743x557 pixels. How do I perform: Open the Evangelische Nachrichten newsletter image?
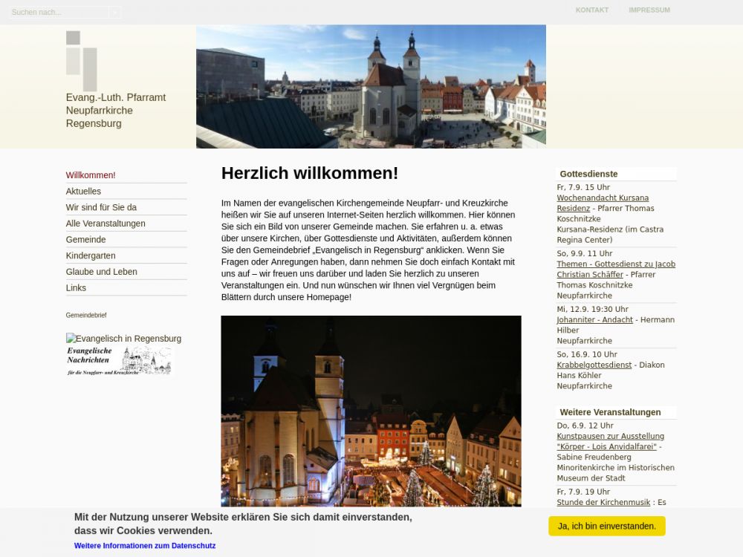120,360
